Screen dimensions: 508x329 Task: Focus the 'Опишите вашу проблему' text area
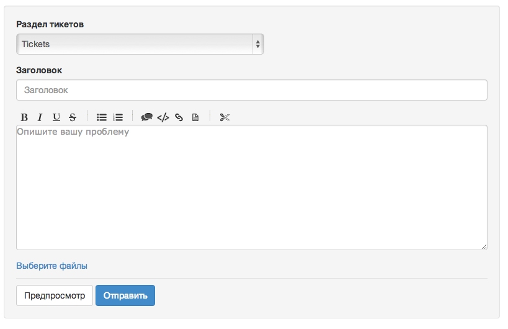(x=251, y=187)
